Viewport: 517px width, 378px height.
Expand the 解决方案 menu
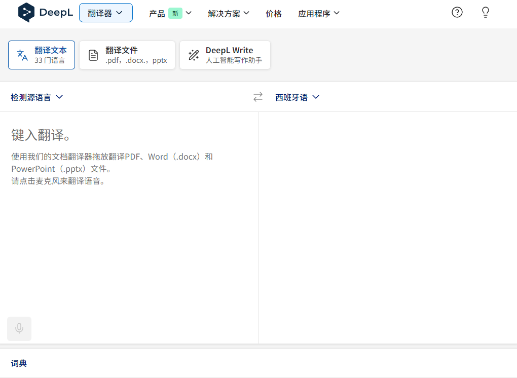228,14
